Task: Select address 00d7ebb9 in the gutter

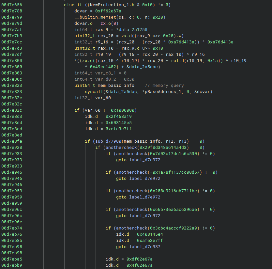Action: [12, 265]
